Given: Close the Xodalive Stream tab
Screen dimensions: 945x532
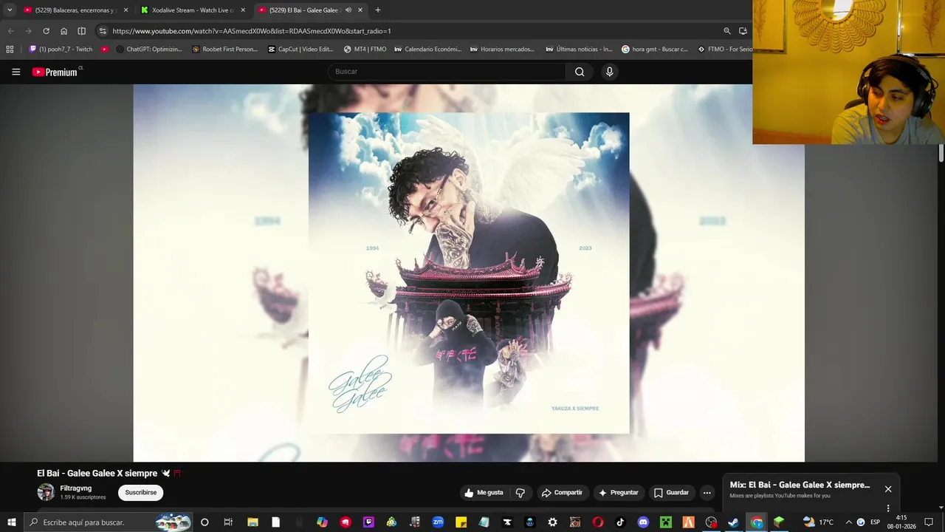Looking at the screenshot, I should pos(243,10).
